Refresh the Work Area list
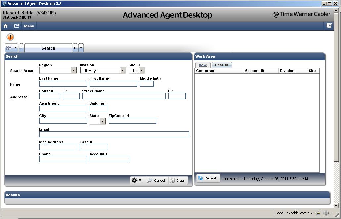 point(208,178)
